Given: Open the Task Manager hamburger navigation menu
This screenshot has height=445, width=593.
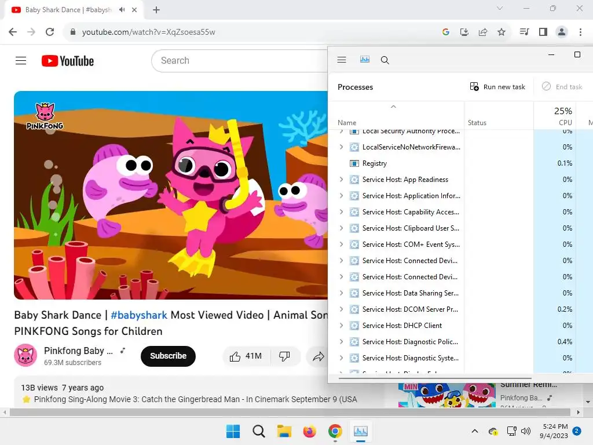Looking at the screenshot, I should tap(342, 60).
